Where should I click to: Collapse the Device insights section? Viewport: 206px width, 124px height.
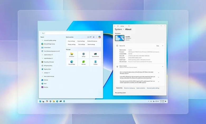pyautogui.click(x=163, y=67)
